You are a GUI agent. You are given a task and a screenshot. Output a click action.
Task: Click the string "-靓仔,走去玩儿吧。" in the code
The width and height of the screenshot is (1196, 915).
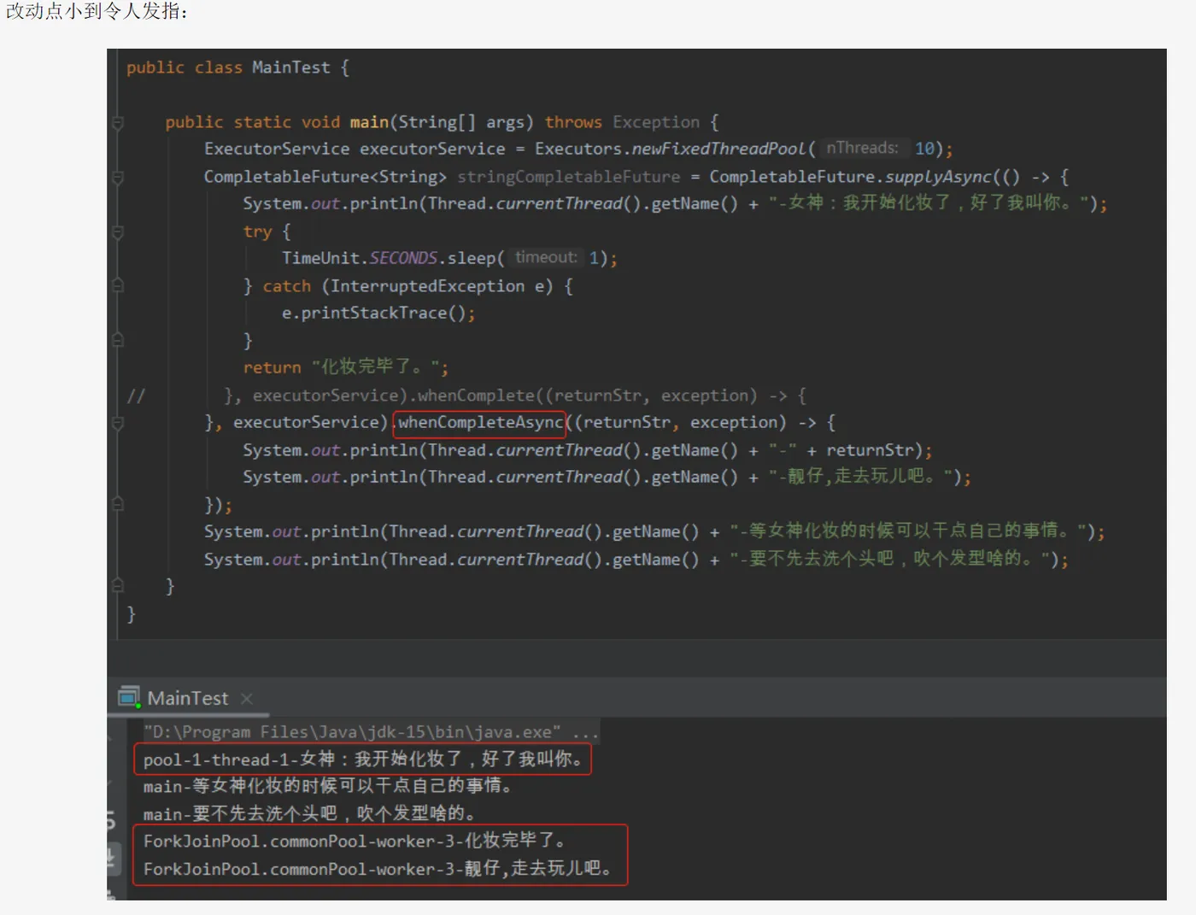[860, 477]
